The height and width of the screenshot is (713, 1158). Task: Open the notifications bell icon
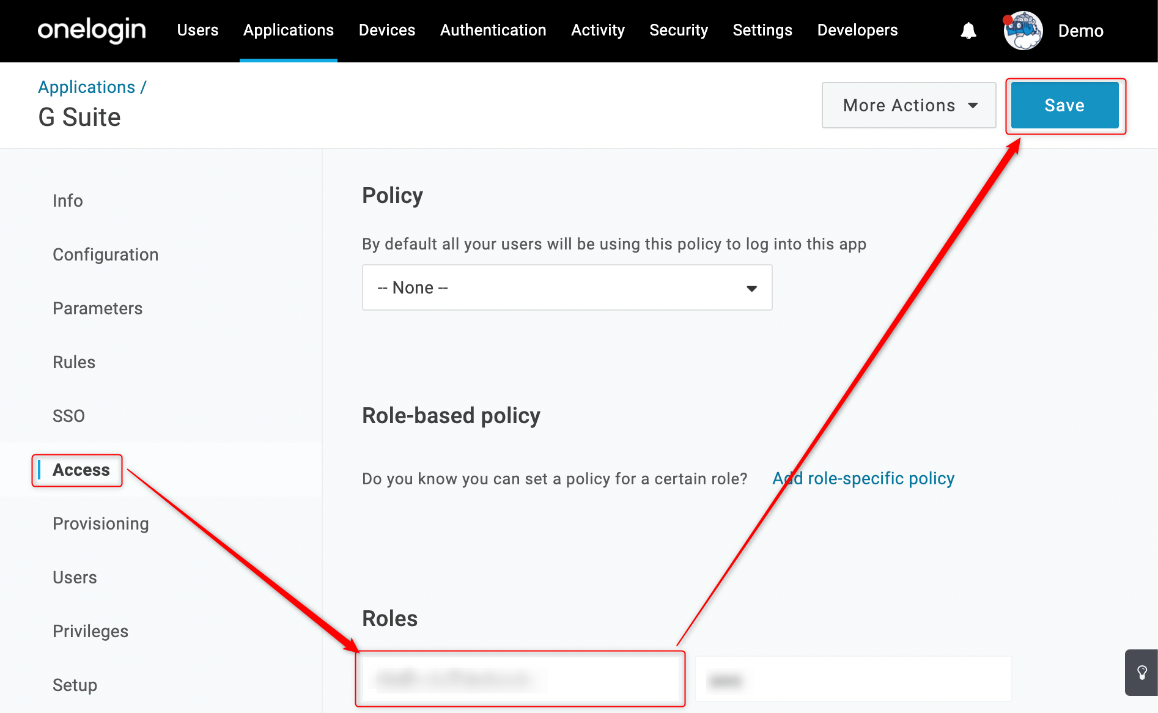coord(968,31)
